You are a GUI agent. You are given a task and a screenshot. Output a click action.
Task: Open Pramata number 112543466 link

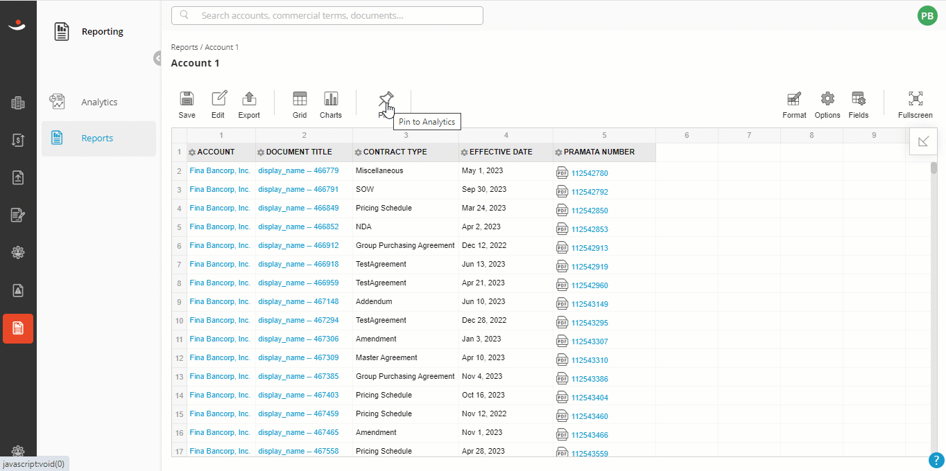click(x=590, y=435)
